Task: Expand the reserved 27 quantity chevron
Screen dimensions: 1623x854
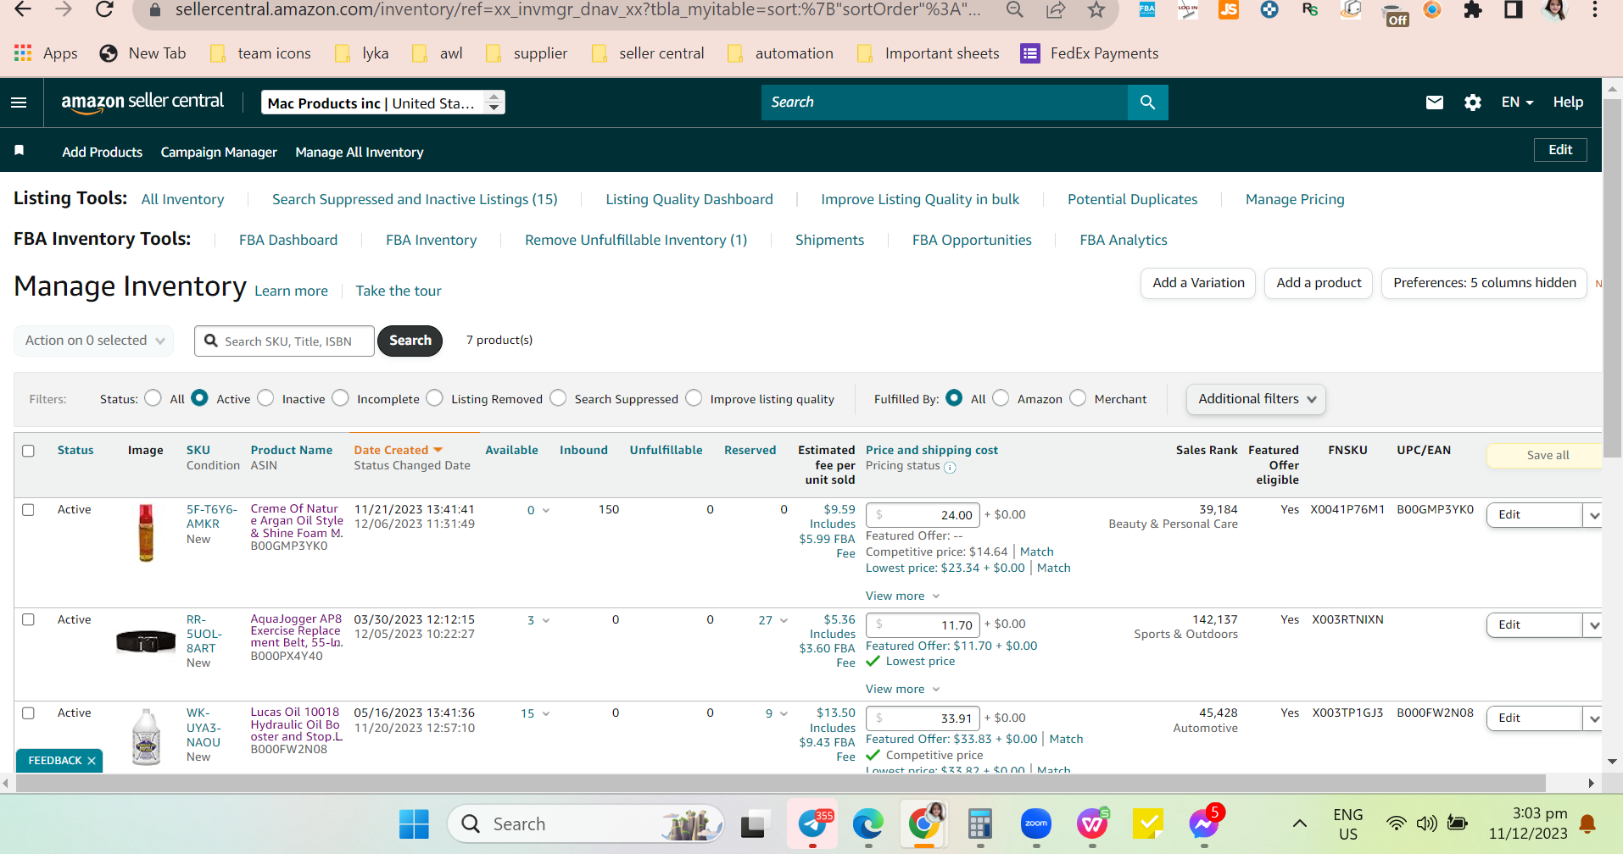Action: (x=784, y=621)
